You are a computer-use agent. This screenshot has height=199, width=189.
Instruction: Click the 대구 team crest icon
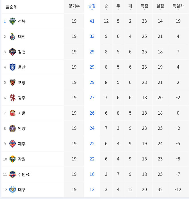pos(12,190)
